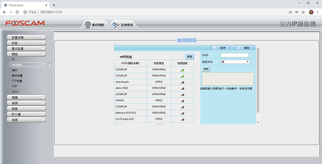Expand the 基本設置 menu
Image resolution: width=322 pixels, height=164 pixels.
click(x=26, y=48)
